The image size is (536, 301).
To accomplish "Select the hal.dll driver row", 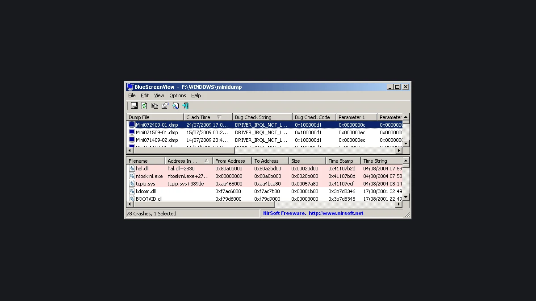I will coord(264,169).
